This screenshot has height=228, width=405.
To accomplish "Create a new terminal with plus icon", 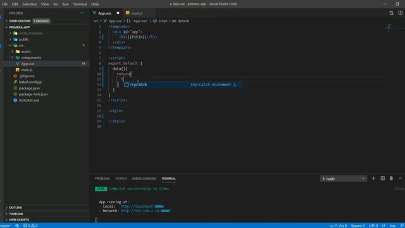I will pyautogui.click(x=373, y=179).
